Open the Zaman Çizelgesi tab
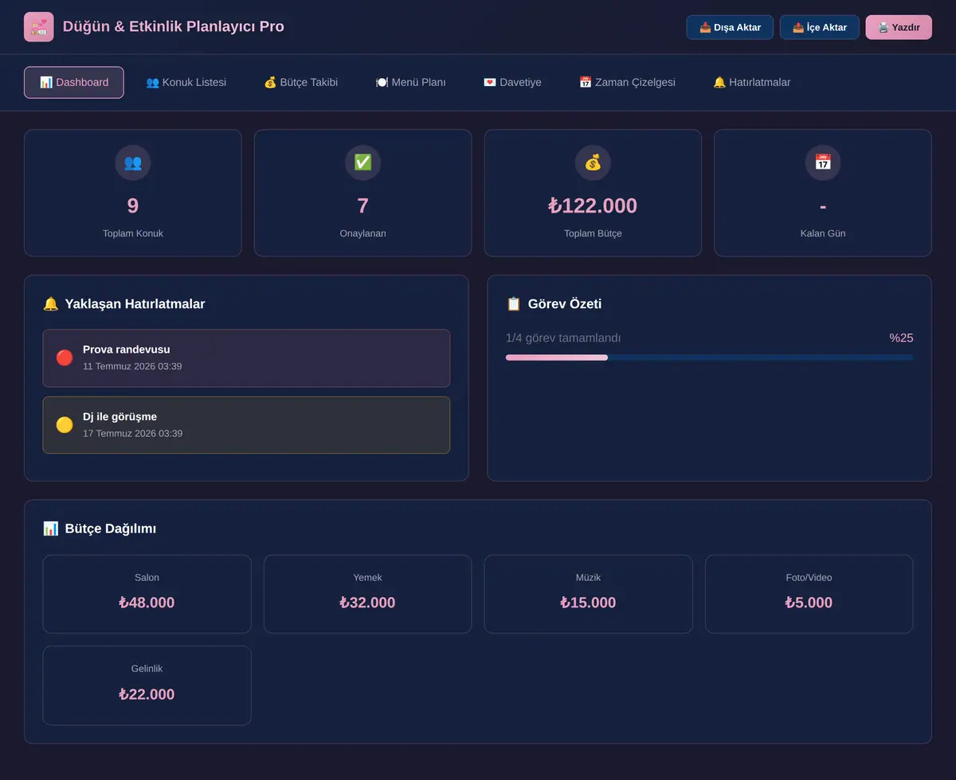The image size is (956, 780). (x=627, y=83)
